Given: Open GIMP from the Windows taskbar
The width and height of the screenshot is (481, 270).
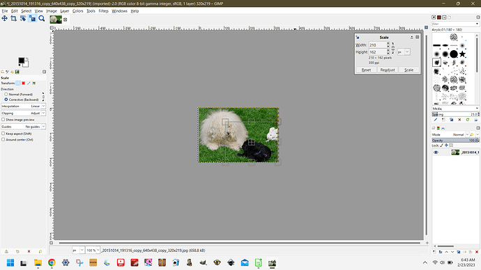Looking at the screenshot, I should [272, 262].
